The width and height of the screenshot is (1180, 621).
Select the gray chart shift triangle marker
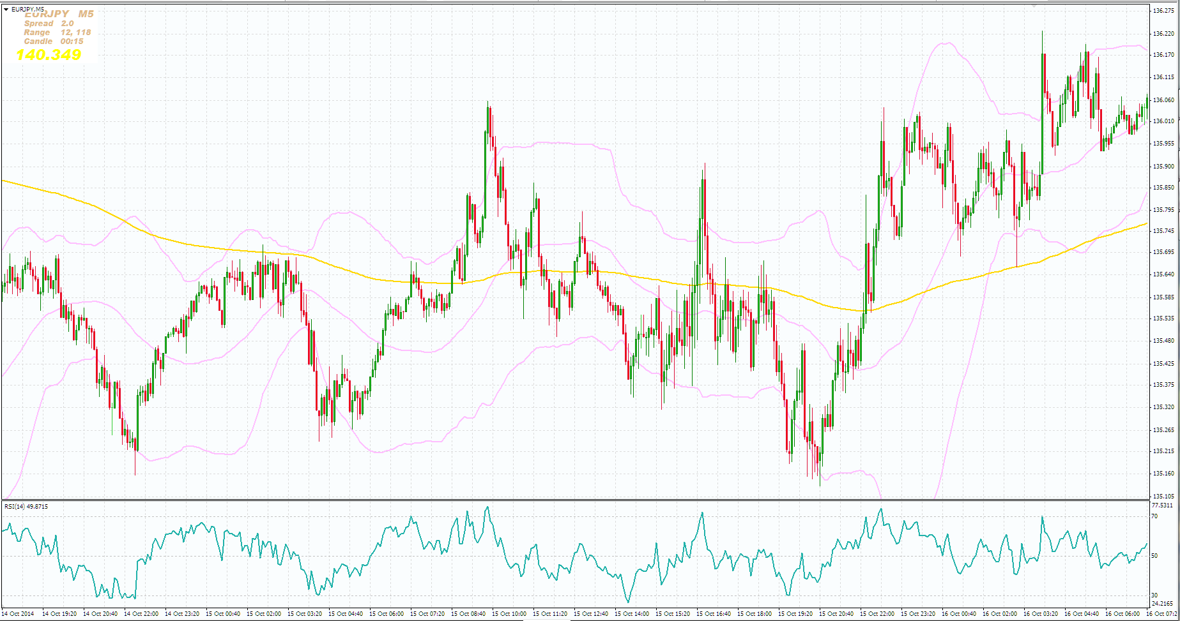tap(1034, 5)
